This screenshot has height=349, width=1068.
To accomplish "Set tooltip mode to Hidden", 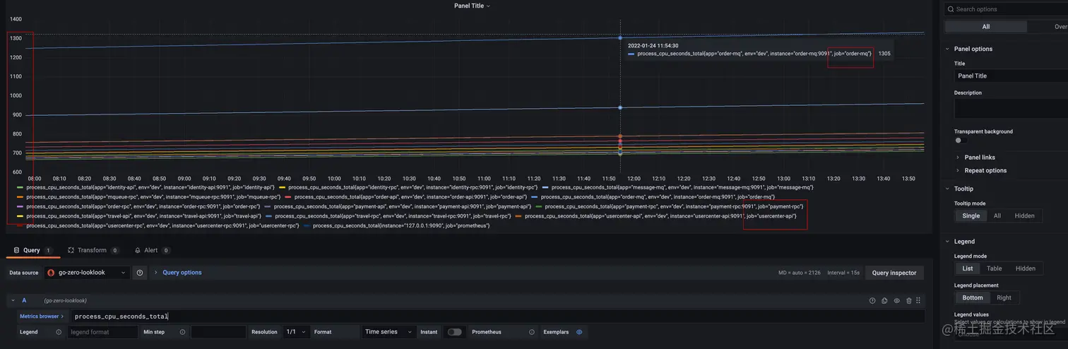I will pyautogui.click(x=1024, y=215).
